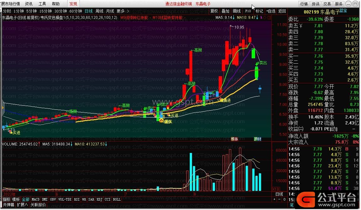
Task: Click the 日线 label below volume axis
Action: (279, 194)
